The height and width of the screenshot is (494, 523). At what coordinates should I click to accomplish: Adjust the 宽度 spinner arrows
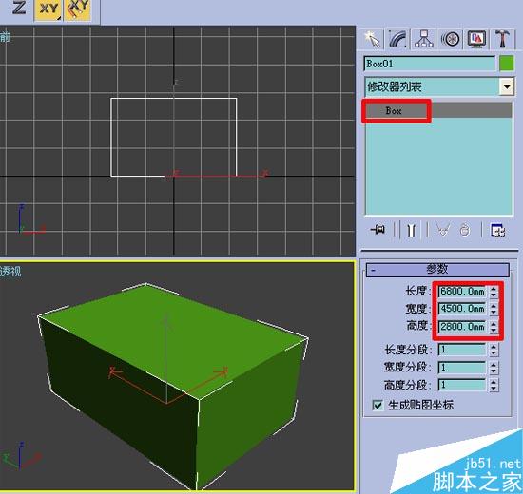(x=494, y=309)
